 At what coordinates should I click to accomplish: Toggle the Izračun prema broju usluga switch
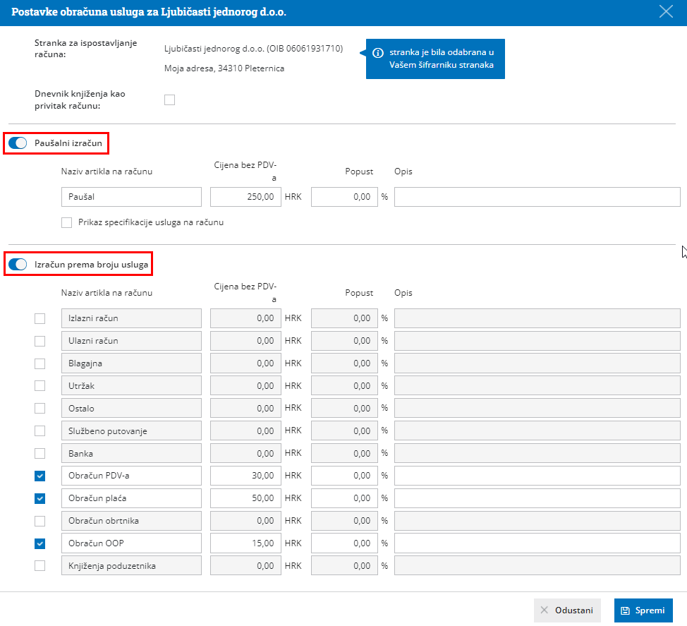[18, 265]
